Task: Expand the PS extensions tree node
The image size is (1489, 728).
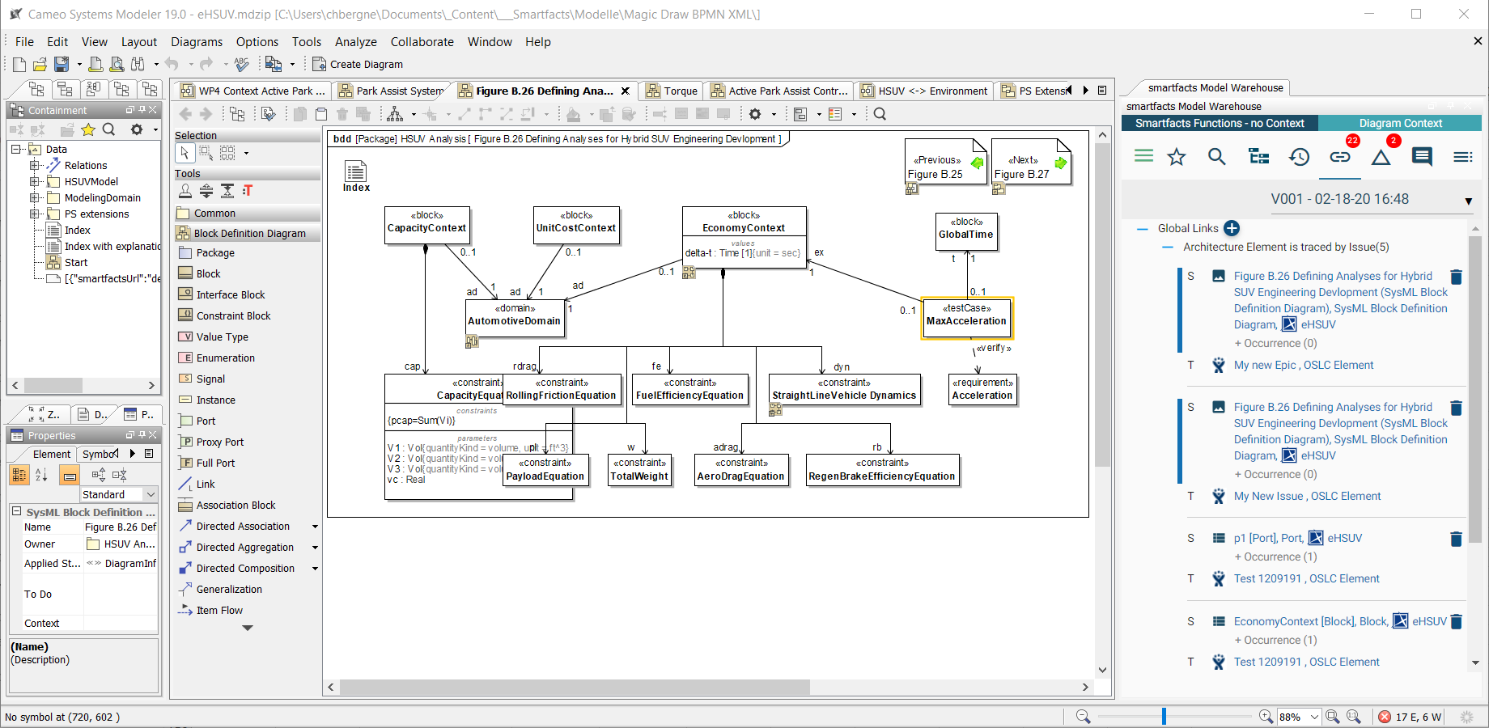Action: (34, 214)
